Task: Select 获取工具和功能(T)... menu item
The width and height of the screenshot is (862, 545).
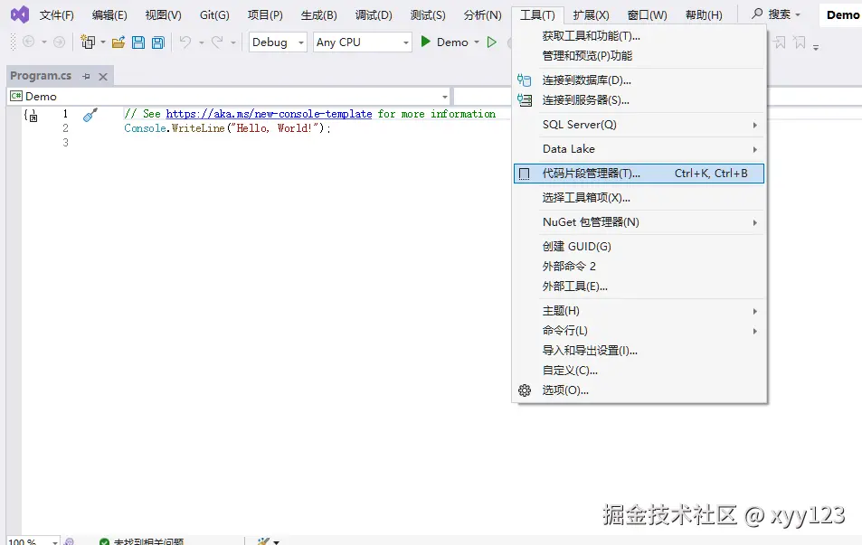Action: [x=639, y=36]
